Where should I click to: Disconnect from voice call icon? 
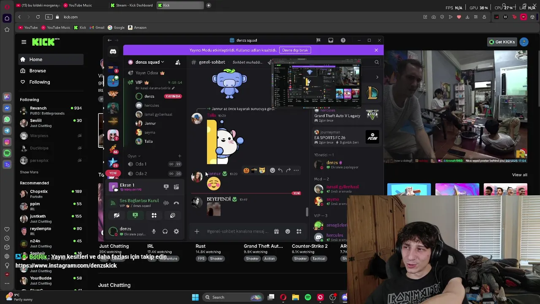click(176, 203)
